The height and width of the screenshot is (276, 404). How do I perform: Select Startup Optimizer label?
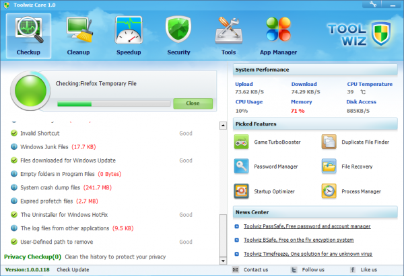tap(274, 191)
